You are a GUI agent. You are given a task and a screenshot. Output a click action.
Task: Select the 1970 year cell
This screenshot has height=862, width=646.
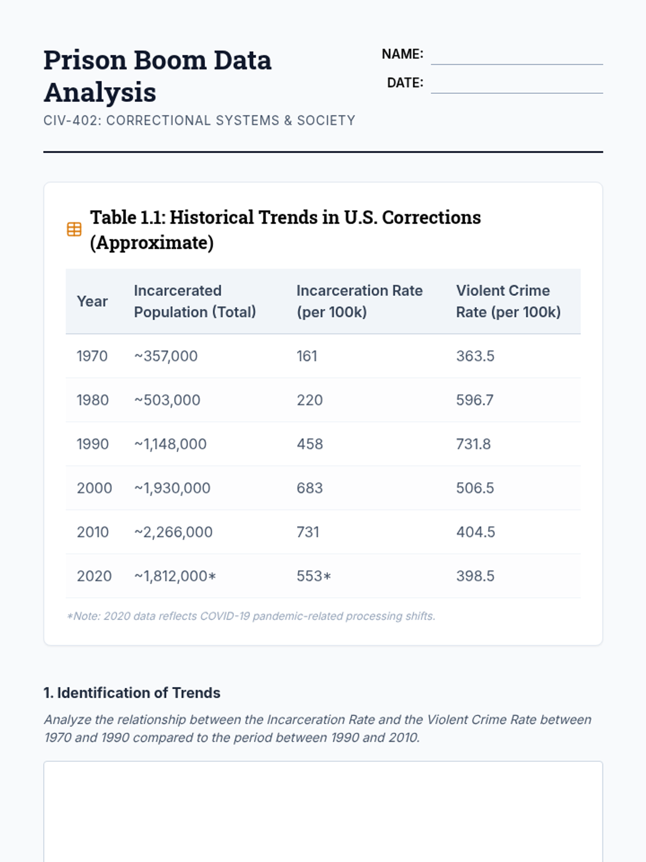(x=92, y=356)
